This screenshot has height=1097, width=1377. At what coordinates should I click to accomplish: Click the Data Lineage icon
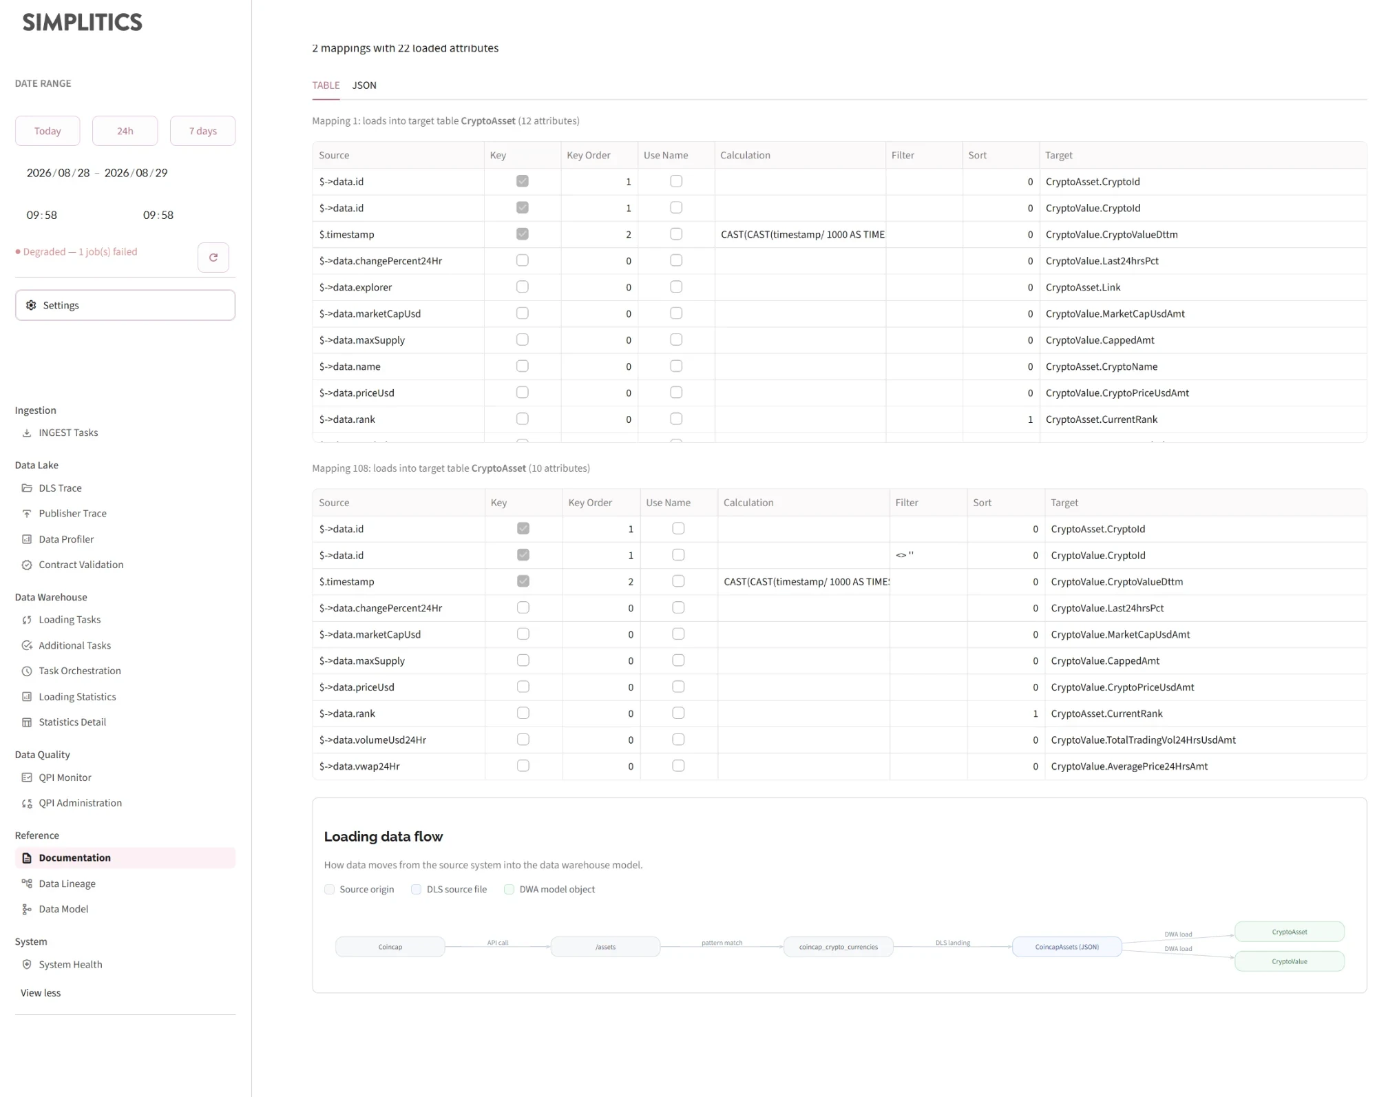coord(27,884)
